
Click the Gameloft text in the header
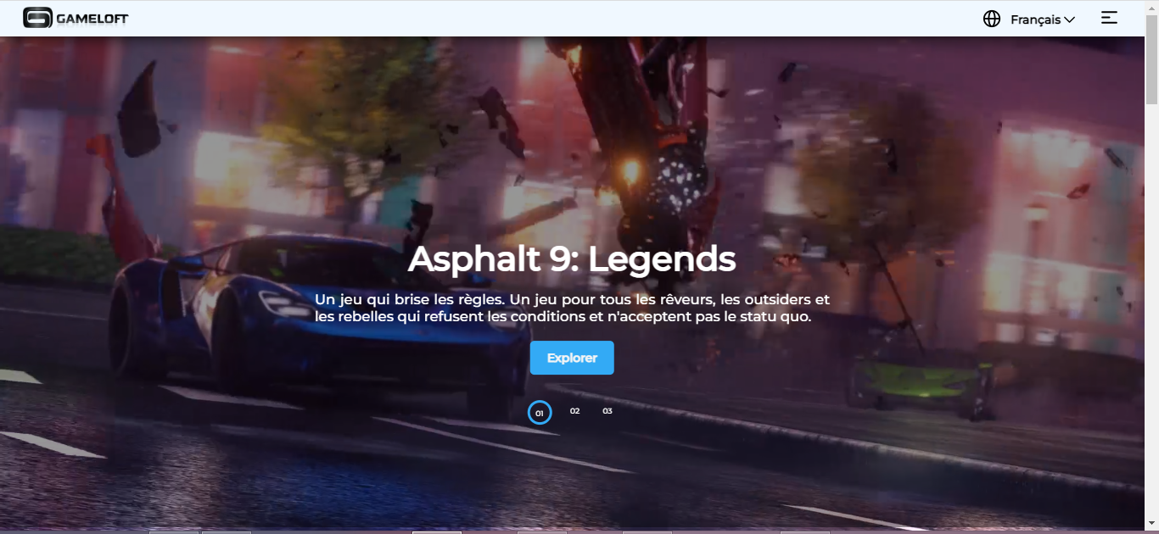point(91,17)
